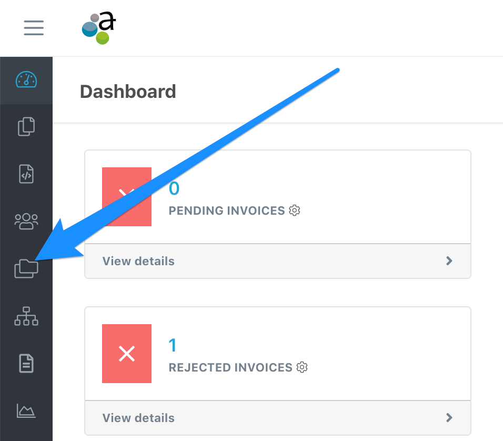Open Pending Invoices gear settings
This screenshot has height=441, width=503.
click(295, 210)
